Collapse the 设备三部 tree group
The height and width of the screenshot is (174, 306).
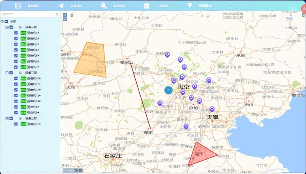(7, 118)
